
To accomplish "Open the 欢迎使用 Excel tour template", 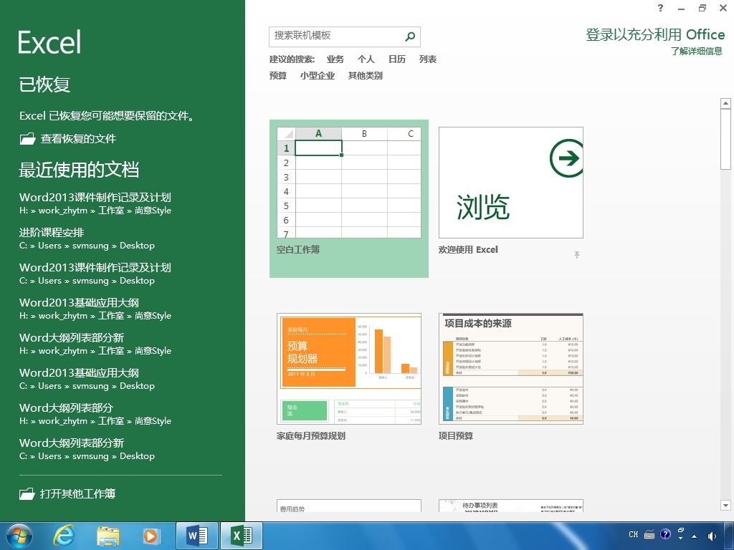I will click(x=510, y=192).
